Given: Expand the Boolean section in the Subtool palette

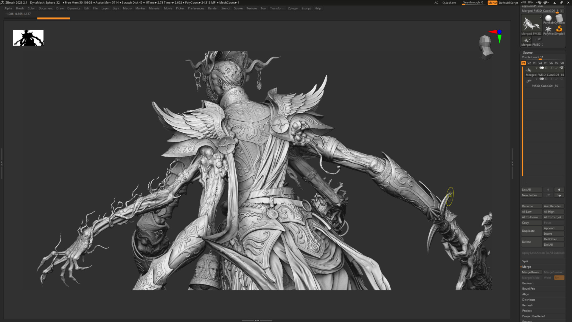Looking at the screenshot, I should [528, 283].
